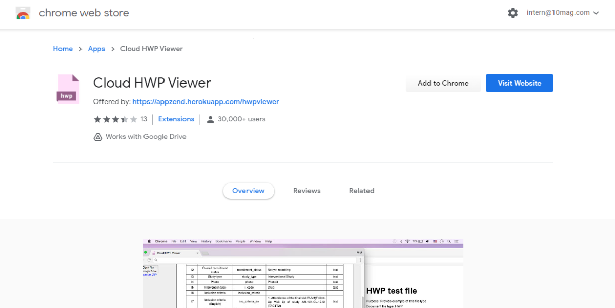Click the Google Drive icon

point(98,137)
